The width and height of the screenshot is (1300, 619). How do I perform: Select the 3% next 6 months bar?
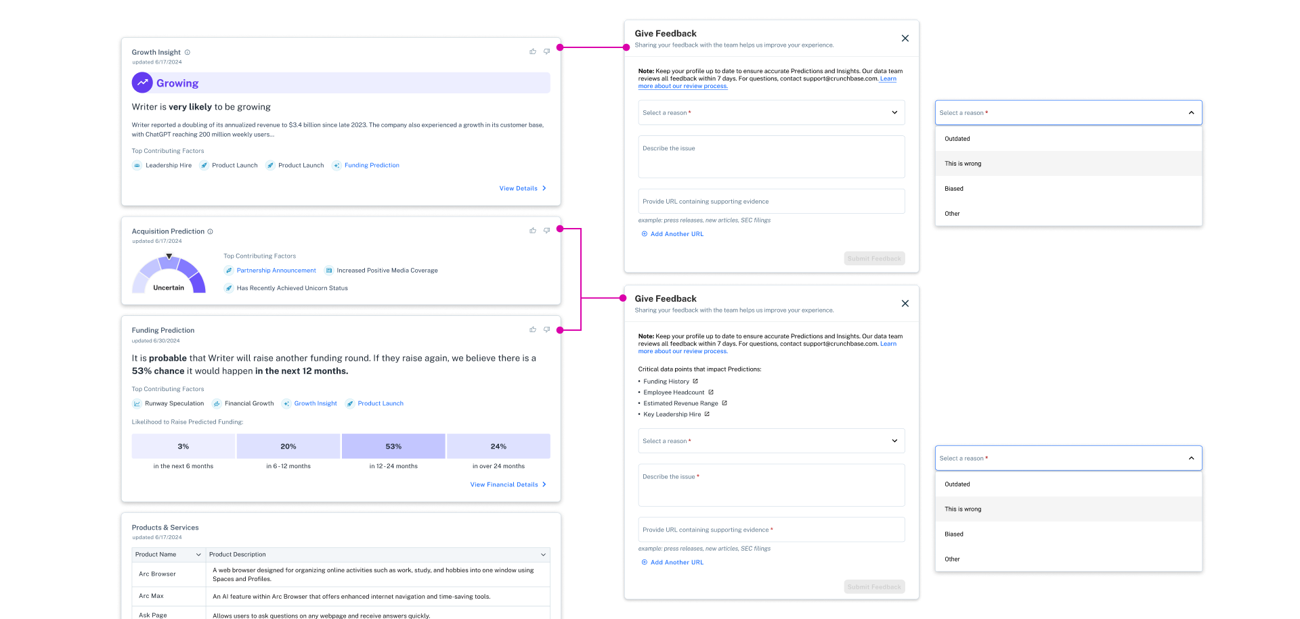coord(183,446)
